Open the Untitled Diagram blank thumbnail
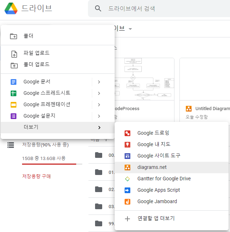The height and width of the screenshot is (232, 230). (205, 79)
